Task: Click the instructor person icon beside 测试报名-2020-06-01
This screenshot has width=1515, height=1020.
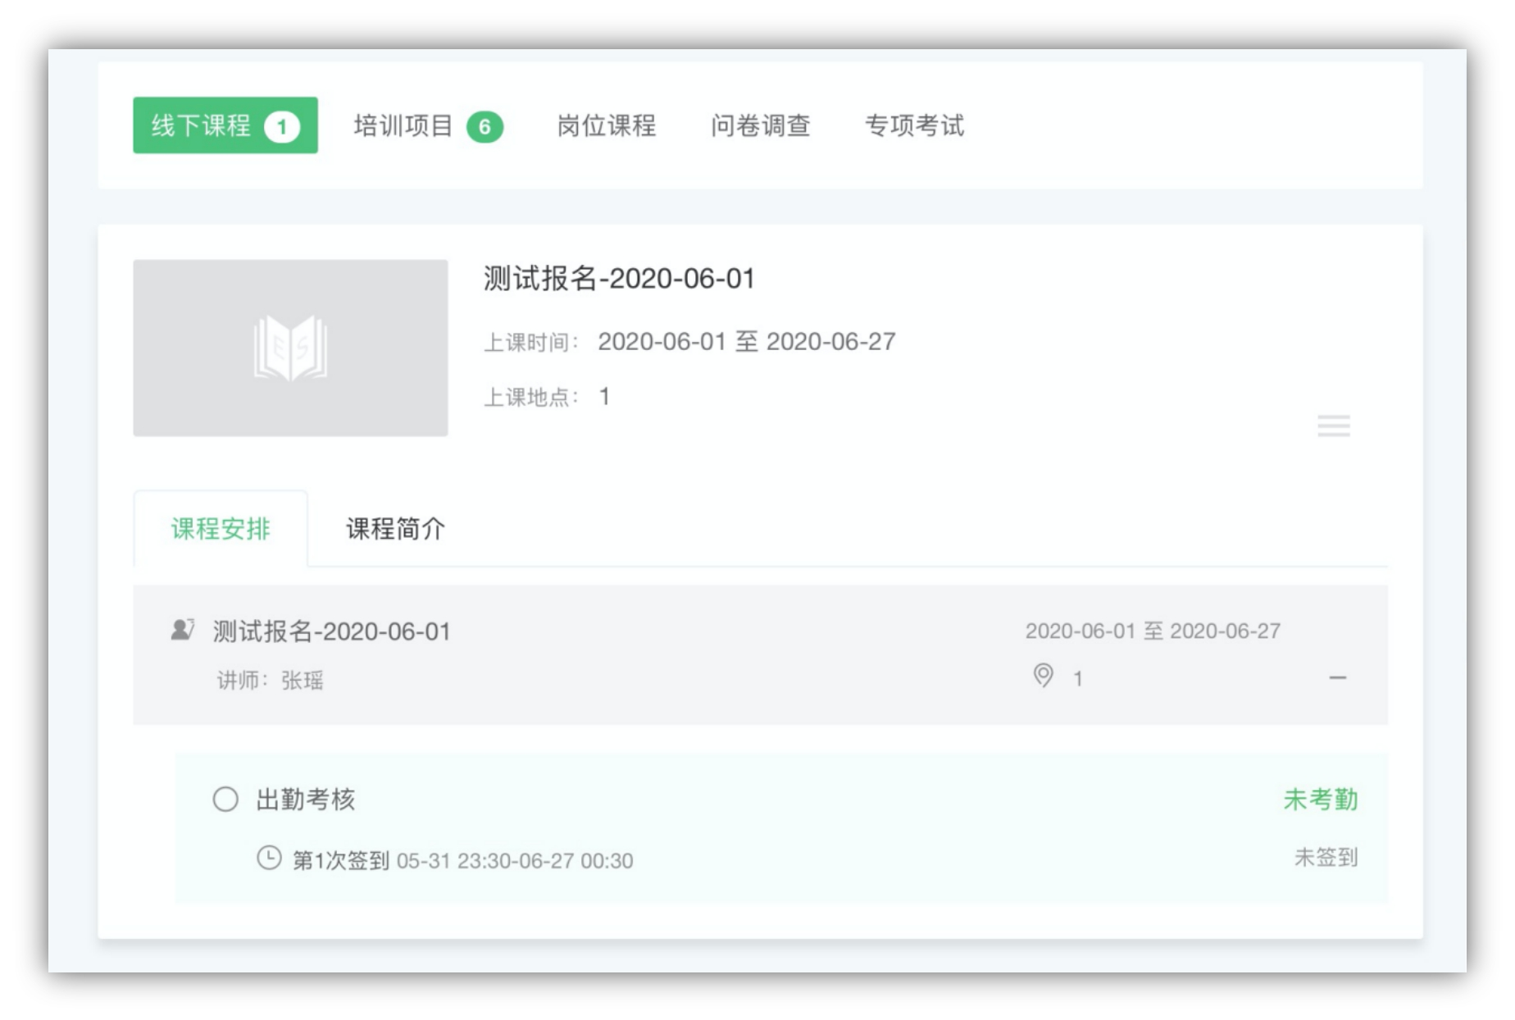Action: click(181, 629)
